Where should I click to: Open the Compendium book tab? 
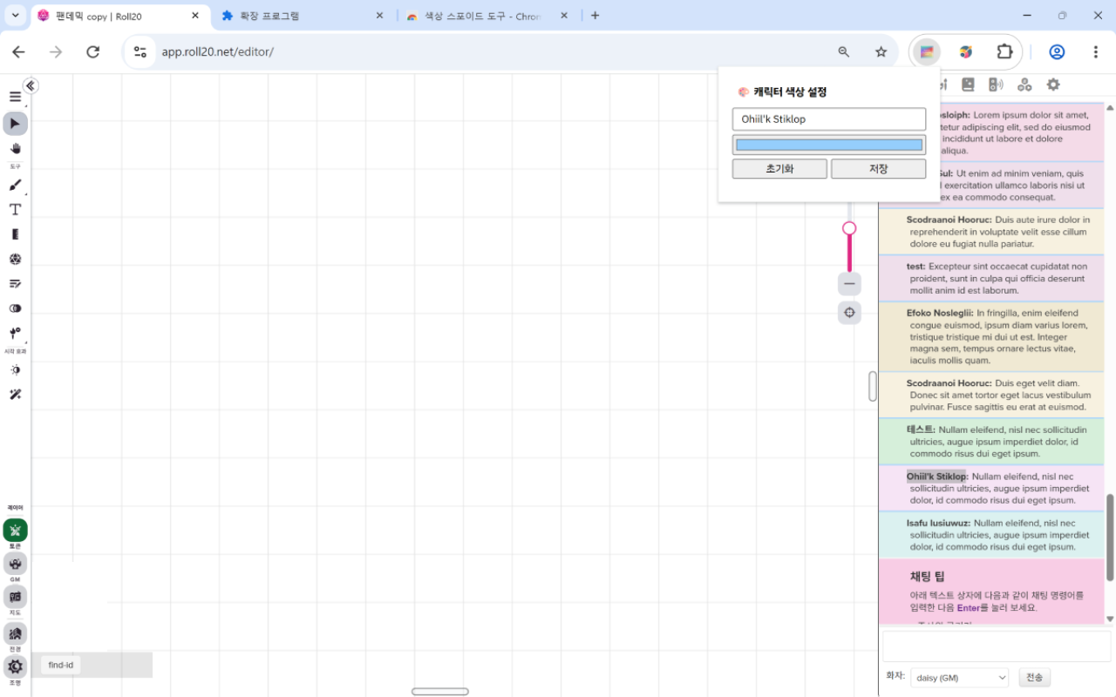click(968, 85)
